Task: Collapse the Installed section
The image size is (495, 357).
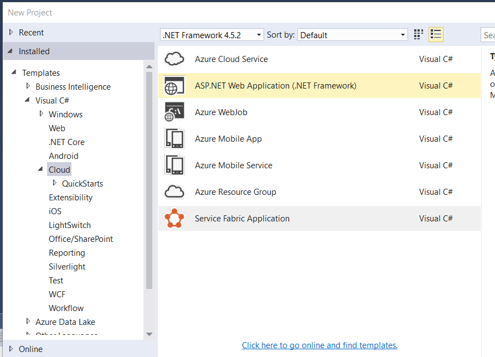Action: (x=11, y=51)
